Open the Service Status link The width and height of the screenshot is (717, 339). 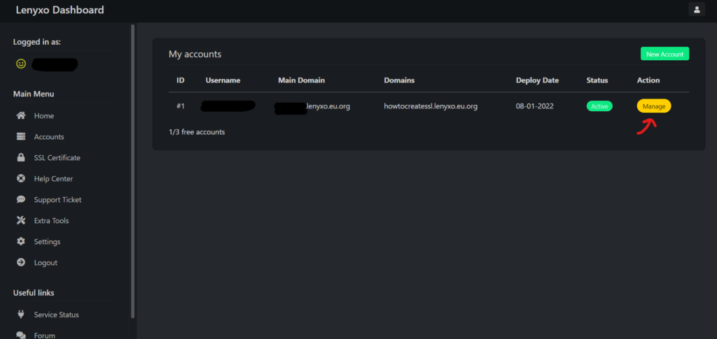(56, 315)
